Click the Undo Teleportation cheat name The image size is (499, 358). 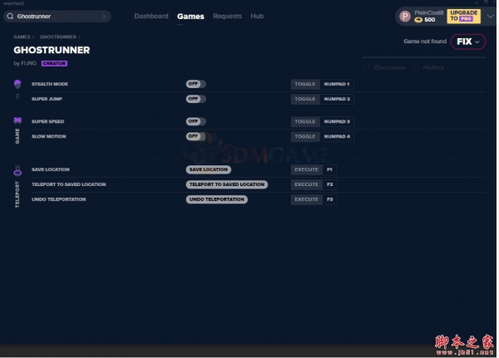point(58,199)
